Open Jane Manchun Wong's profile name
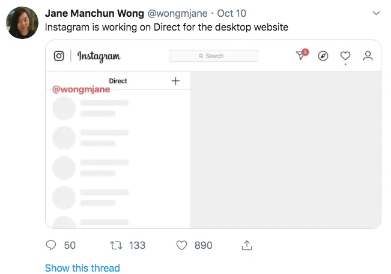This screenshot has width=391, height=274. (x=94, y=13)
